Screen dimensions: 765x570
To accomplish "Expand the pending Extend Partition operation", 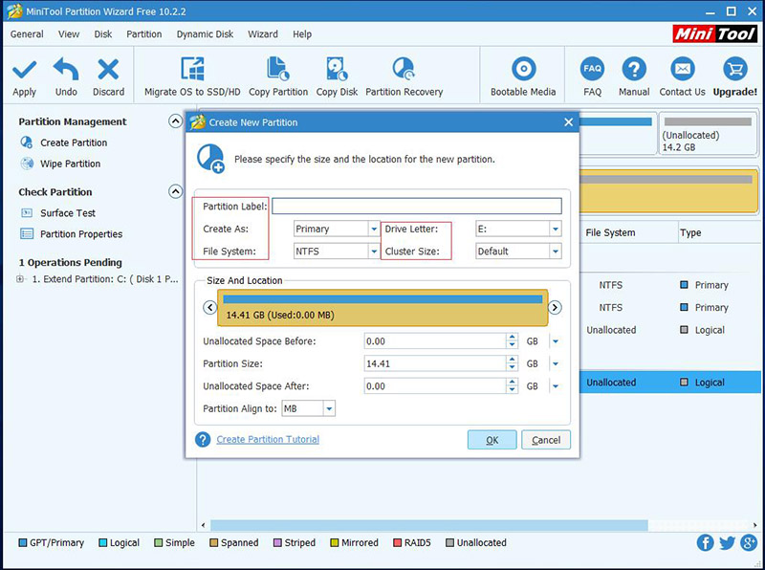I will (21, 279).
